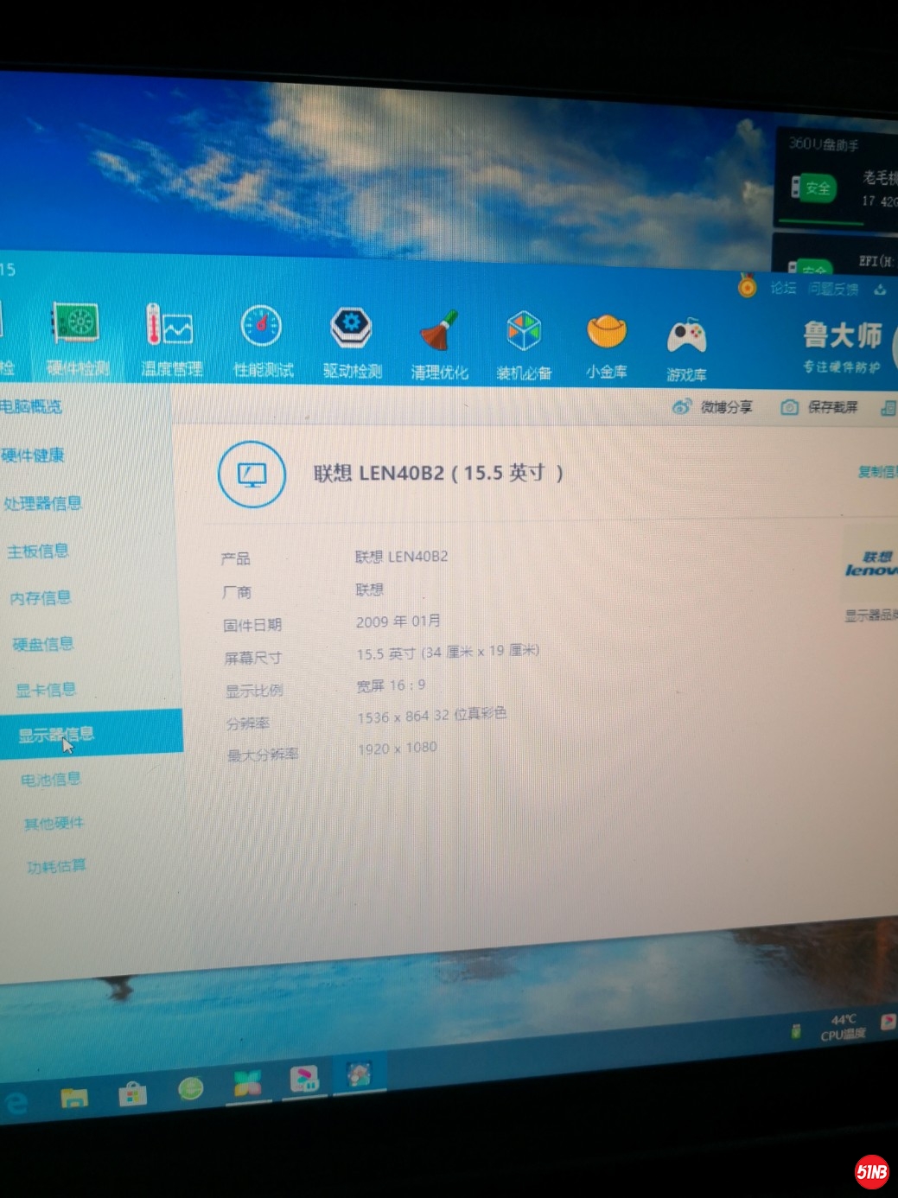The height and width of the screenshot is (1198, 898).
Task: Launch the 性能测试 performance test
Action: 263,341
